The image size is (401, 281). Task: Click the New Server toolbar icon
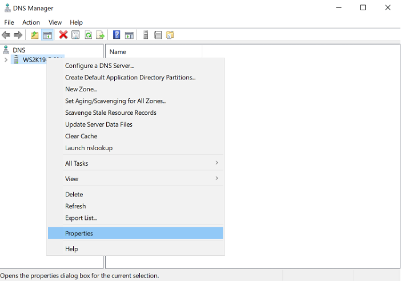tap(146, 35)
